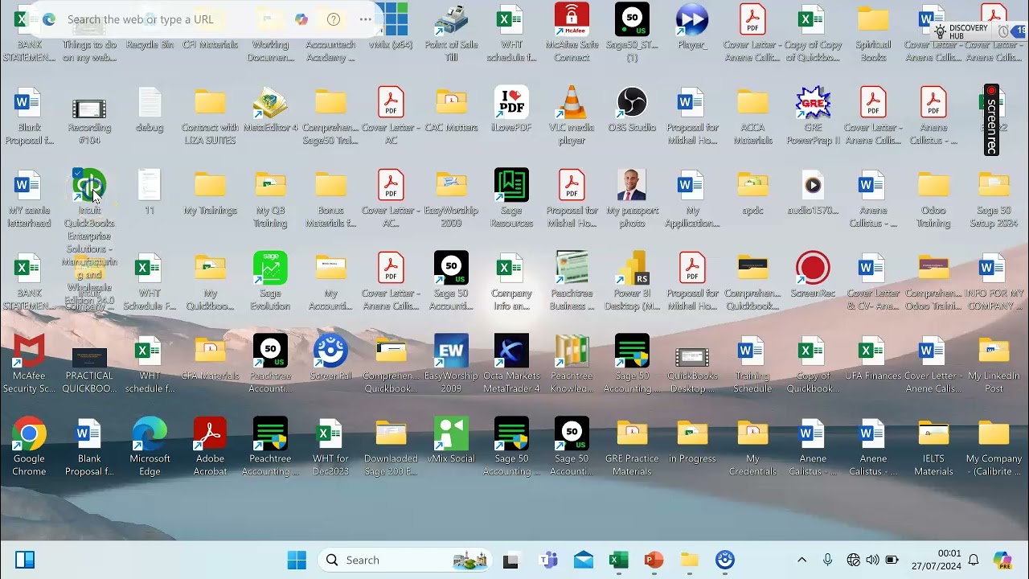
Task: Select the My Trainings folder
Action: (x=210, y=193)
